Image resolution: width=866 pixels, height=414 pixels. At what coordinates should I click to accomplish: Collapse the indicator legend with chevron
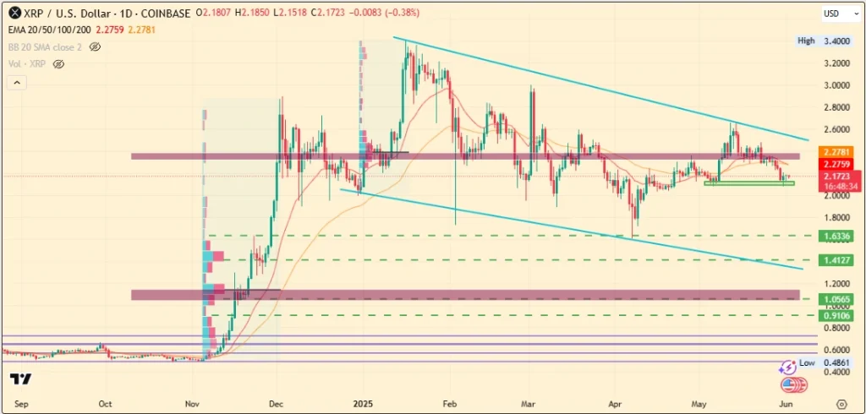click(17, 83)
